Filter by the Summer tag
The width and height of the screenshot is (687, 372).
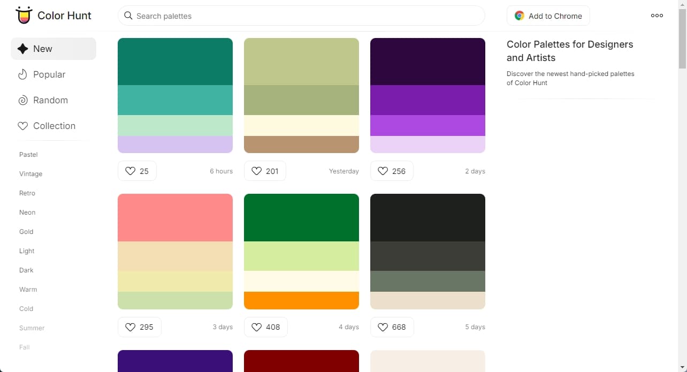coord(32,328)
